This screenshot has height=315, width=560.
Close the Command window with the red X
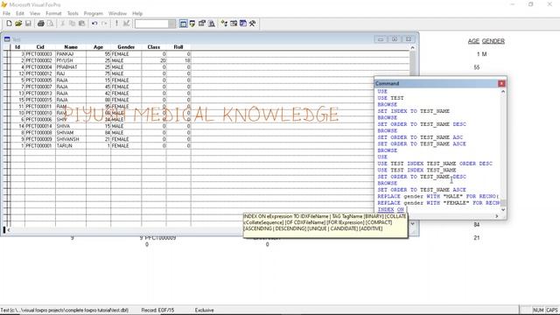(501, 83)
